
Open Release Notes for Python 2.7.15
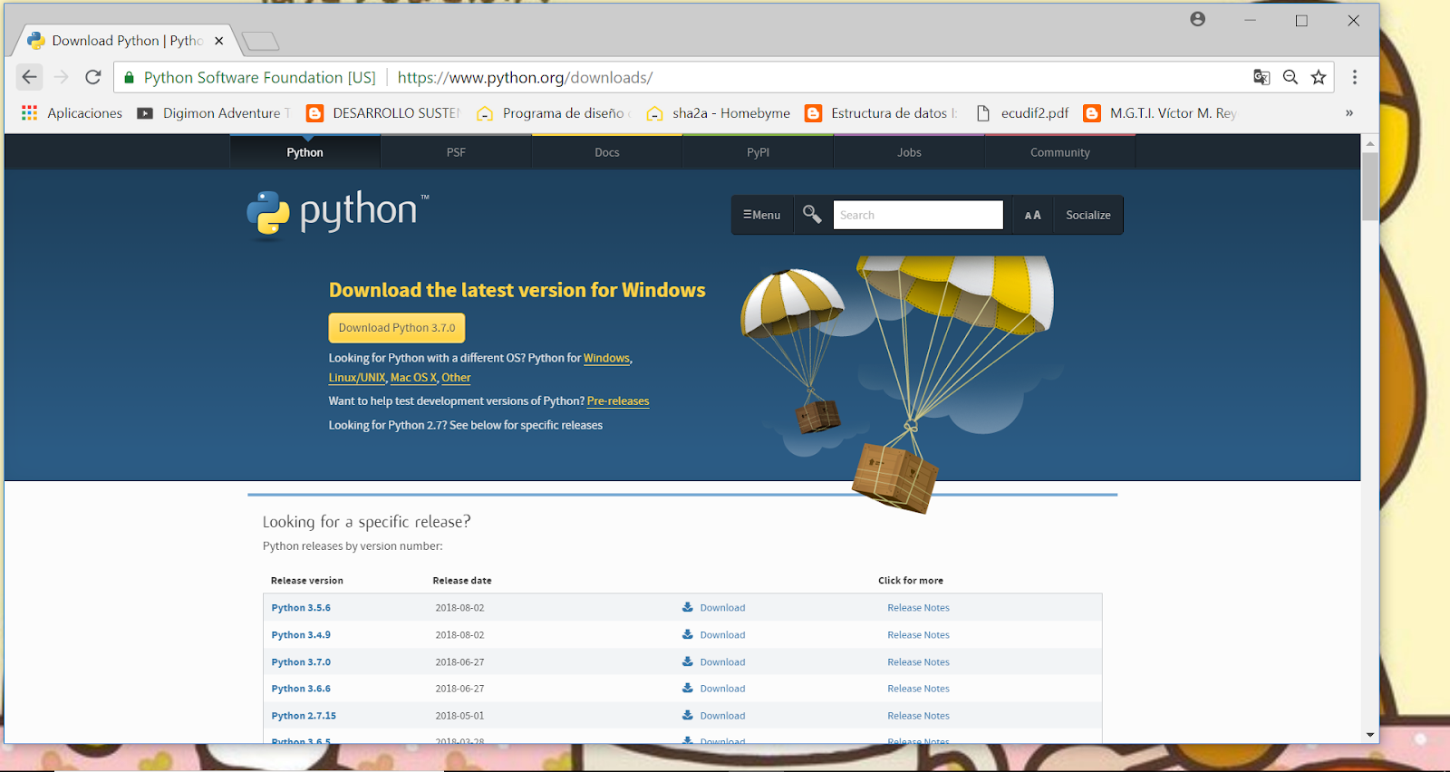[x=918, y=716]
